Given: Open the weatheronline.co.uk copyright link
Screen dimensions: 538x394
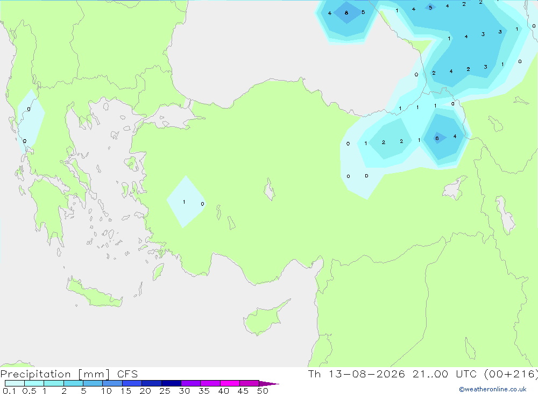Looking at the screenshot, I should (x=492, y=389).
